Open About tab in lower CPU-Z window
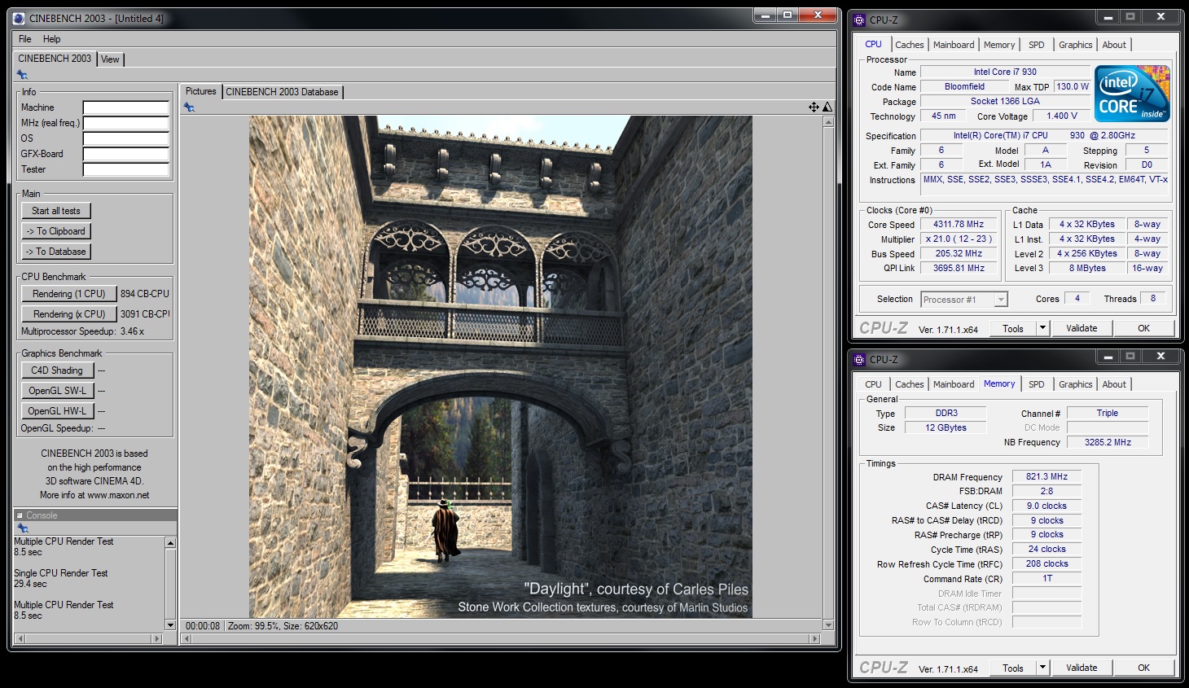1189x688 pixels. [1114, 384]
